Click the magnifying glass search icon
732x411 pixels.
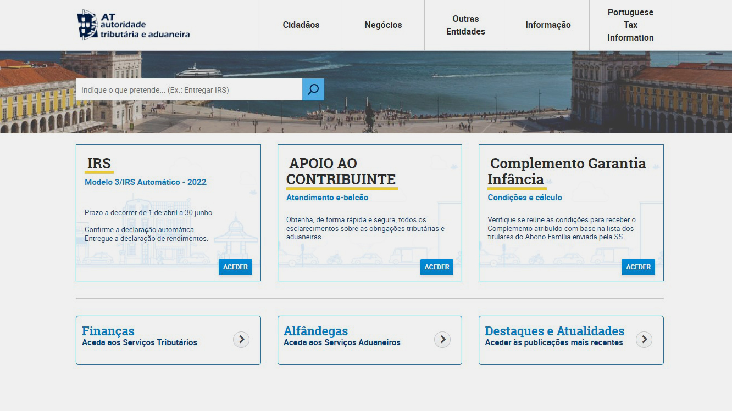[313, 89]
